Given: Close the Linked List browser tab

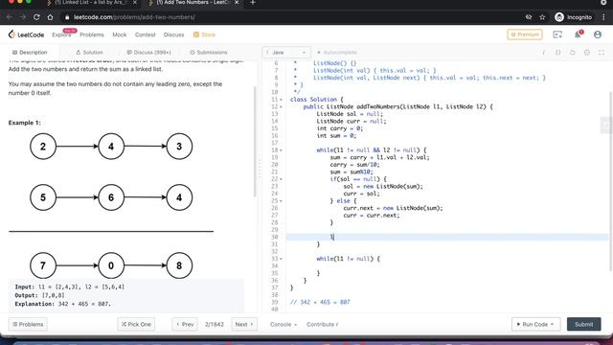Looking at the screenshot, I should [x=135, y=2].
